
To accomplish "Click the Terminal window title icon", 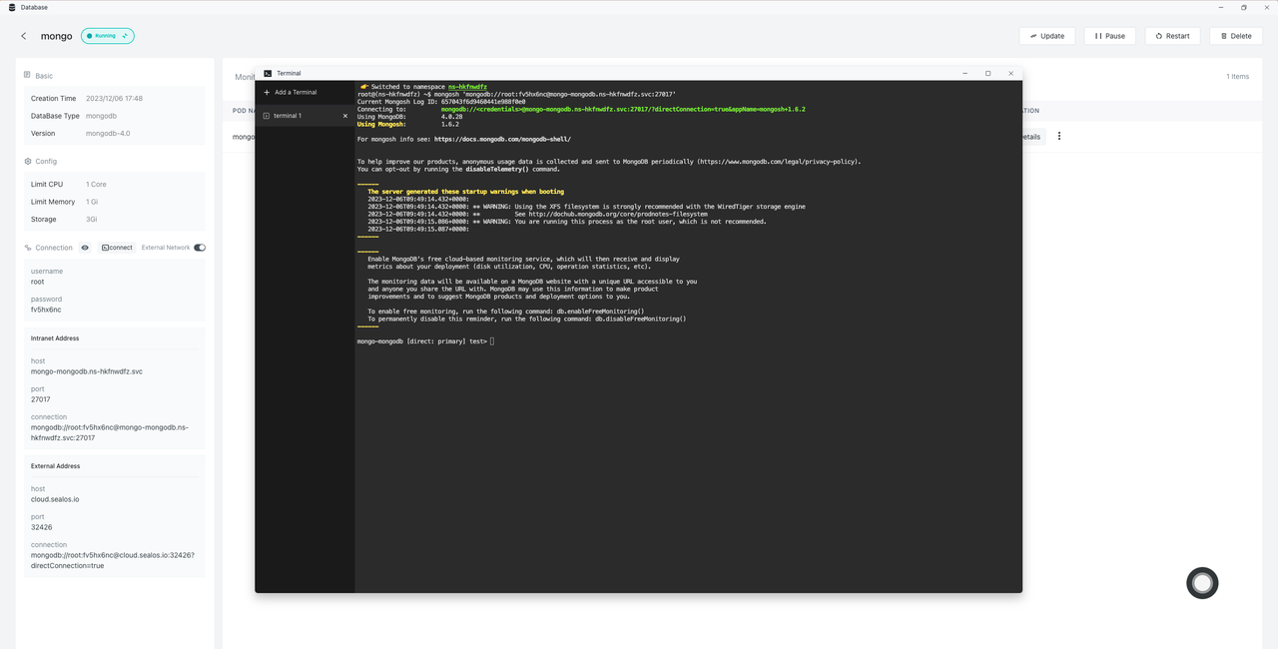I will [x=268, y=73].
